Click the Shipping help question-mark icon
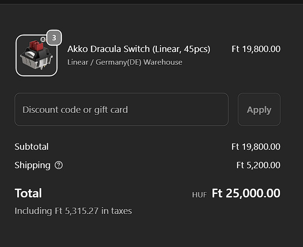The height and width of the screenshot is (247, 303). pyautogui.click(x=59, y=165)
